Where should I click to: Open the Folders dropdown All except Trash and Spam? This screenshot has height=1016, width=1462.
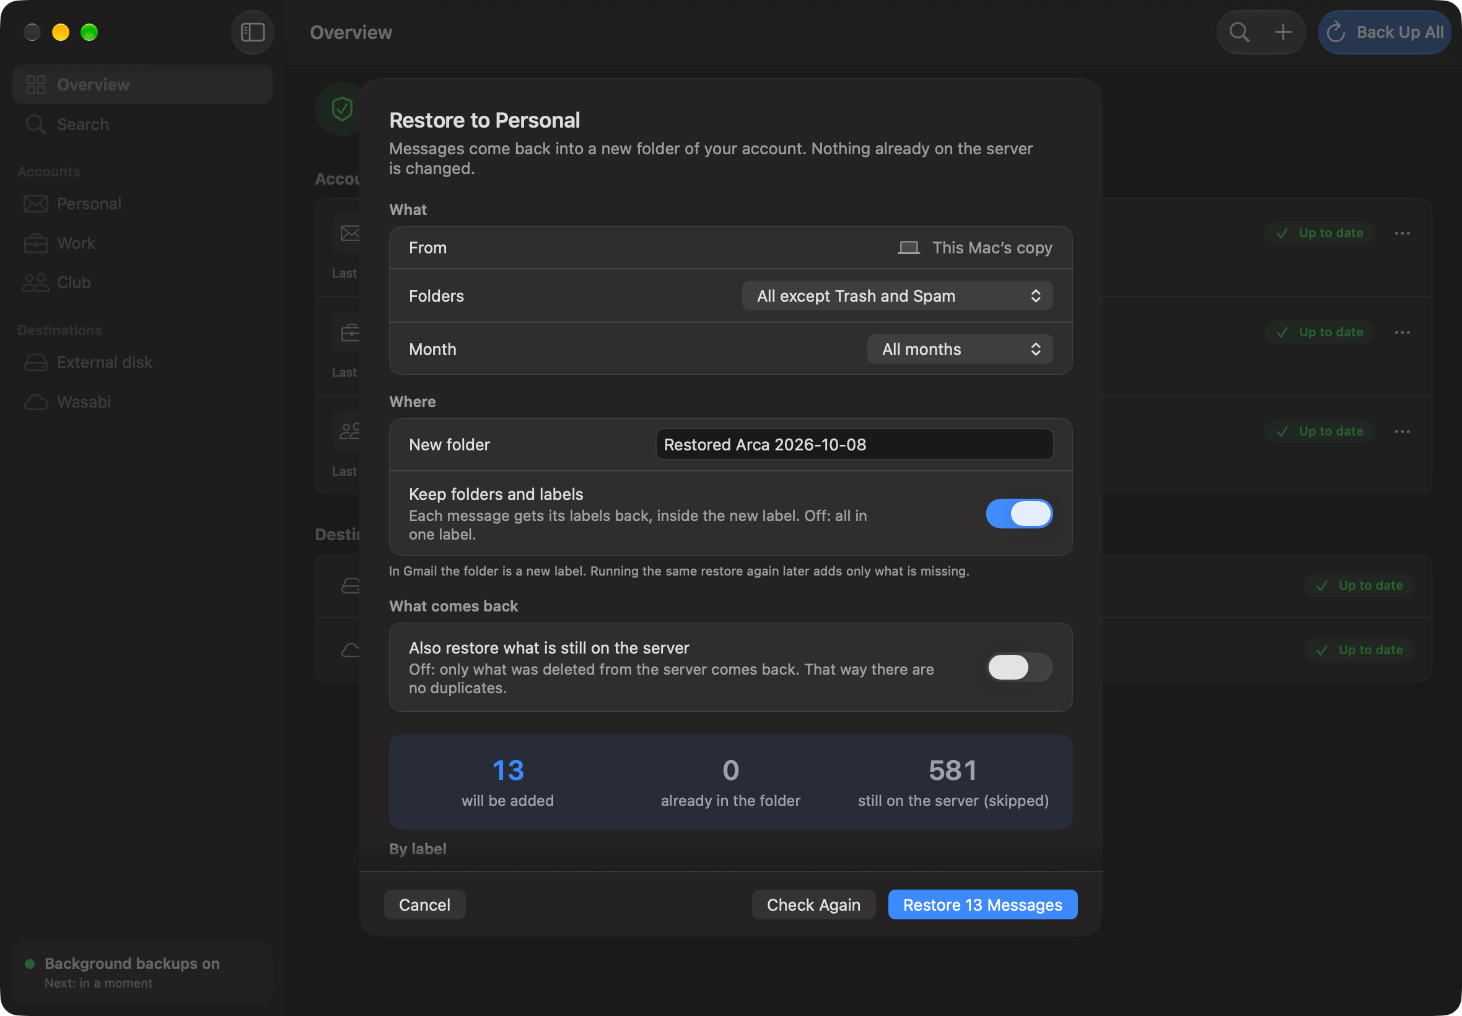[x=897, y=296]
